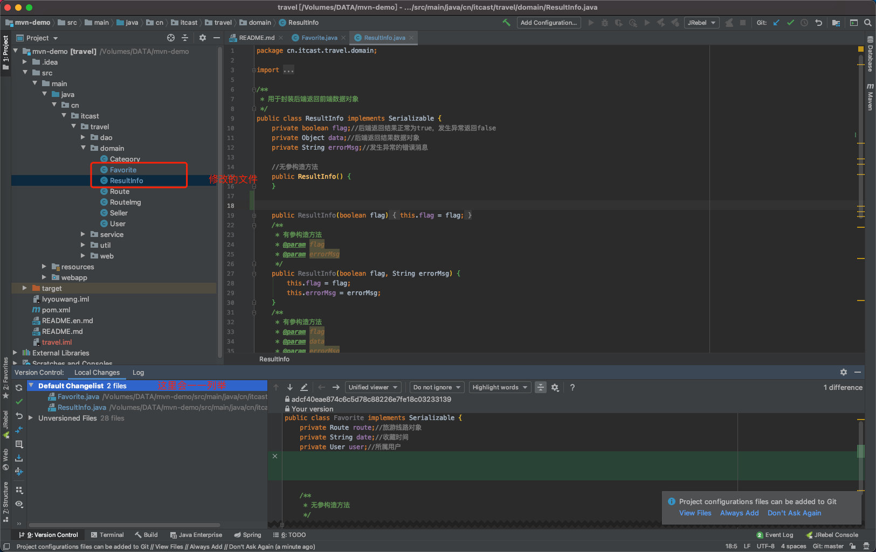The height and width of the screenshot is (552, 876).
Task: Open Unified viewer dropdown
Action: click(x=373, y=387)
